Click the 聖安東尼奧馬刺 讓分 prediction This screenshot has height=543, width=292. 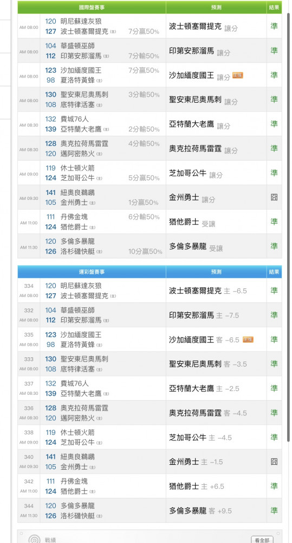point(203,100)
